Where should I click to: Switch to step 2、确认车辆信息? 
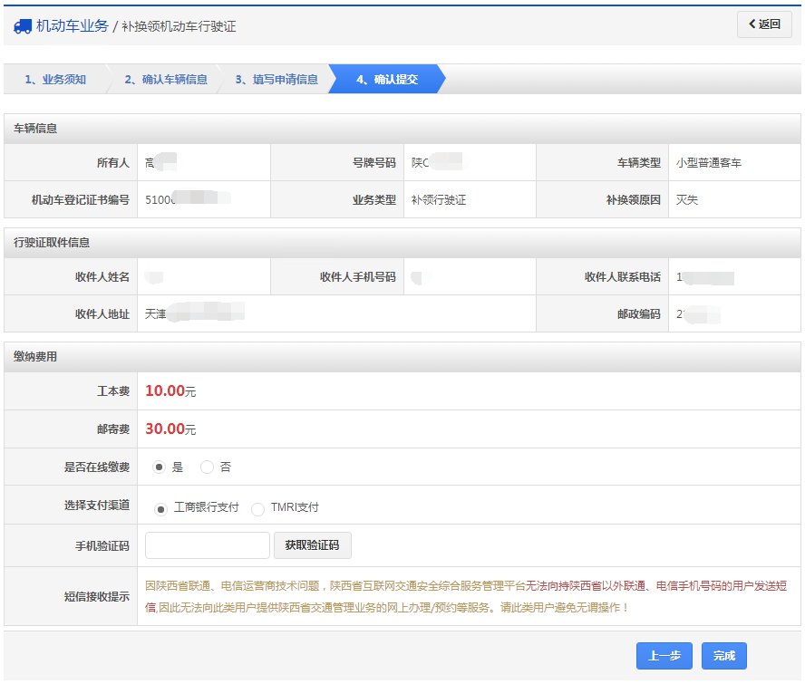165,80
